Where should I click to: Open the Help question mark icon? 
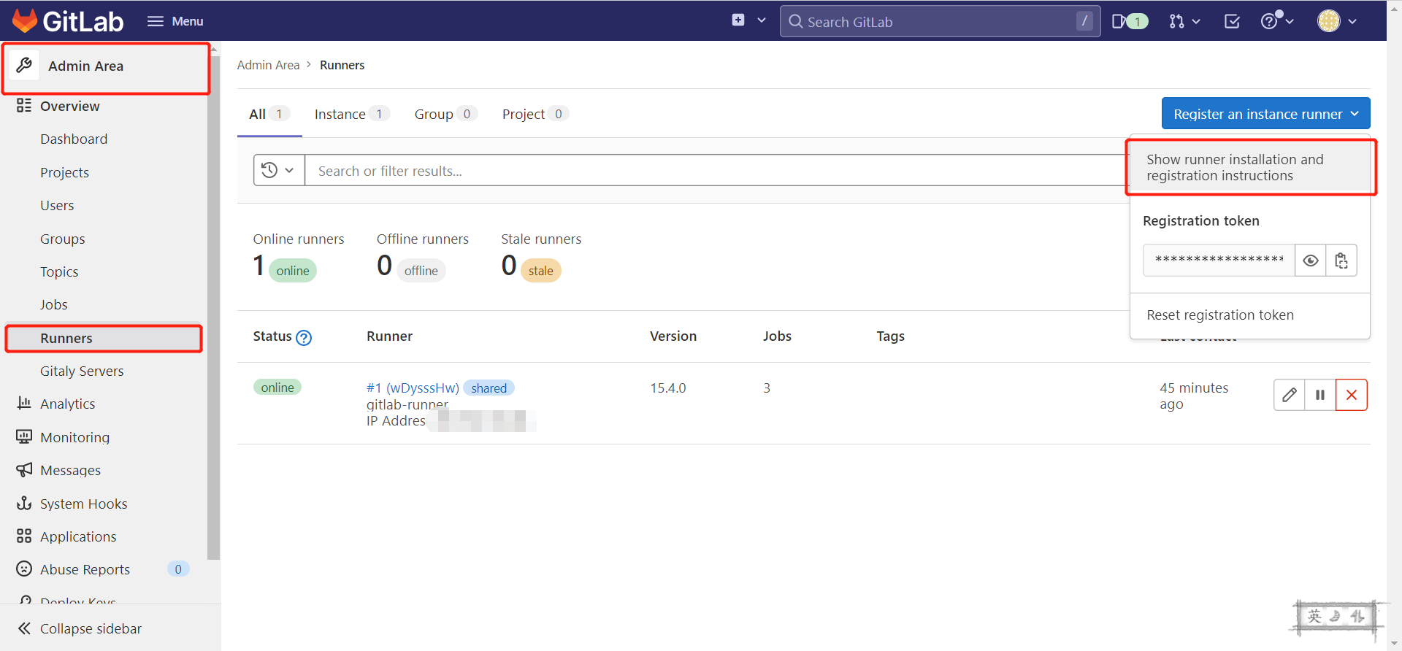click(1270, 21)
